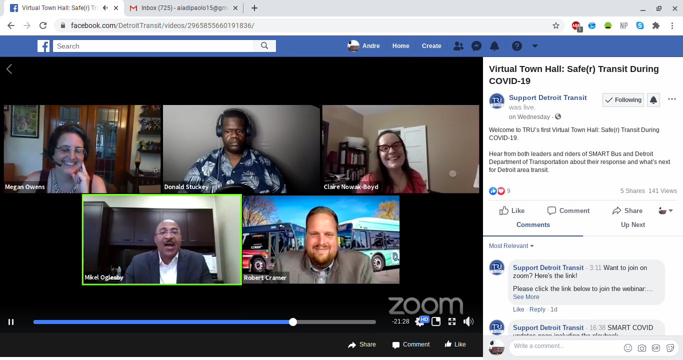Go back using video's left chevron
Viewport: 683px width, 360px height.
tap(9, 69)
